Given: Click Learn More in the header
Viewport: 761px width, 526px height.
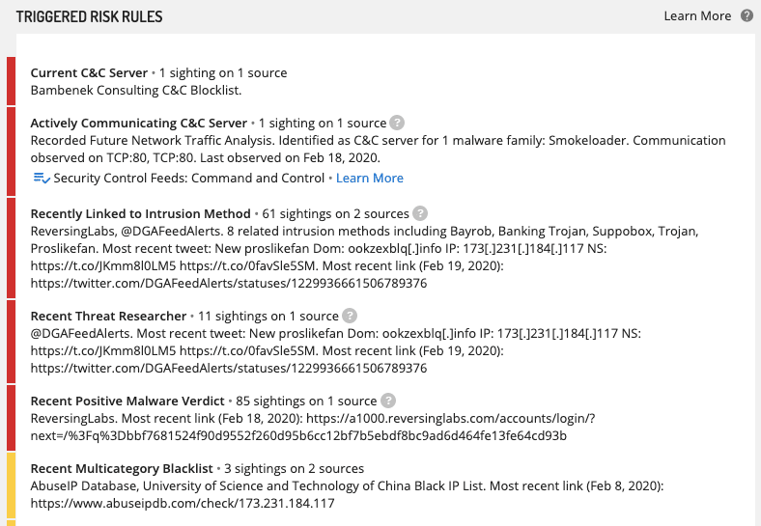Looking at the screenshot, I should coord(697,16).
